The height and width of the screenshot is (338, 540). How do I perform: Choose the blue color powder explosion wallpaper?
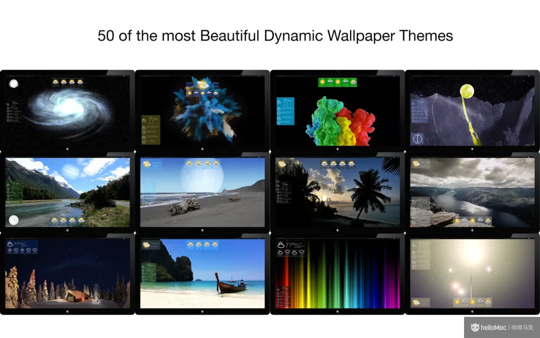click(x=202, y=111)
